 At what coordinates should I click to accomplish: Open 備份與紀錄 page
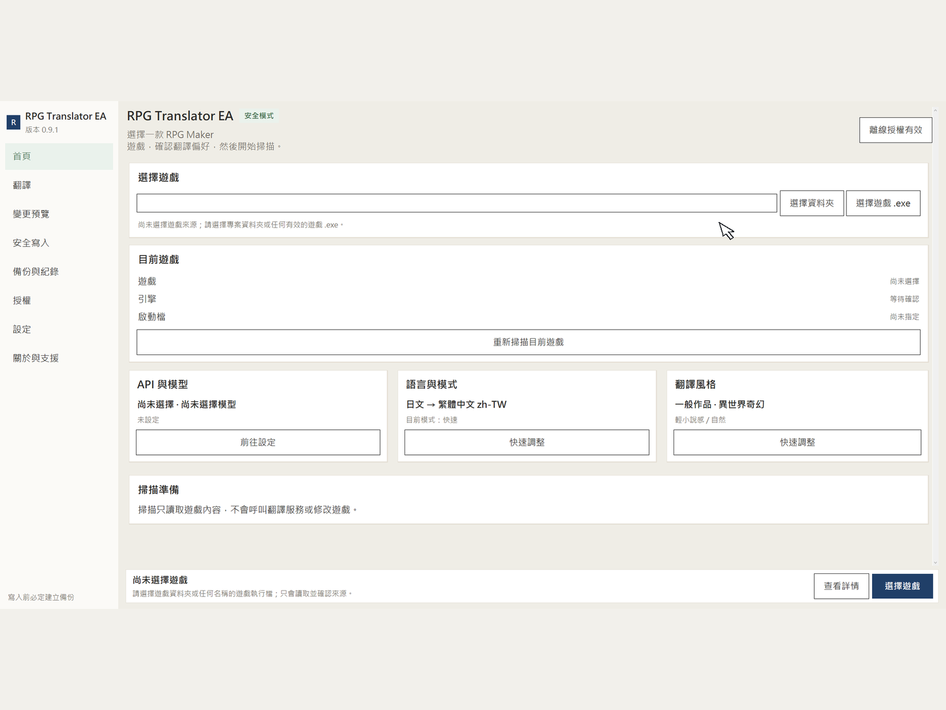point(59,272)
